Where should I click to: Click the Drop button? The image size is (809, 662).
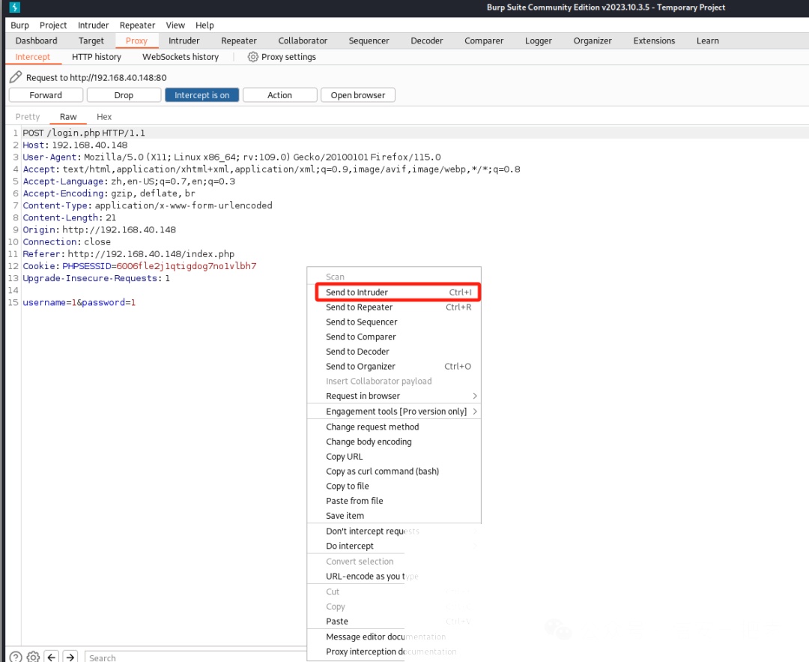(x=124, y=95)
